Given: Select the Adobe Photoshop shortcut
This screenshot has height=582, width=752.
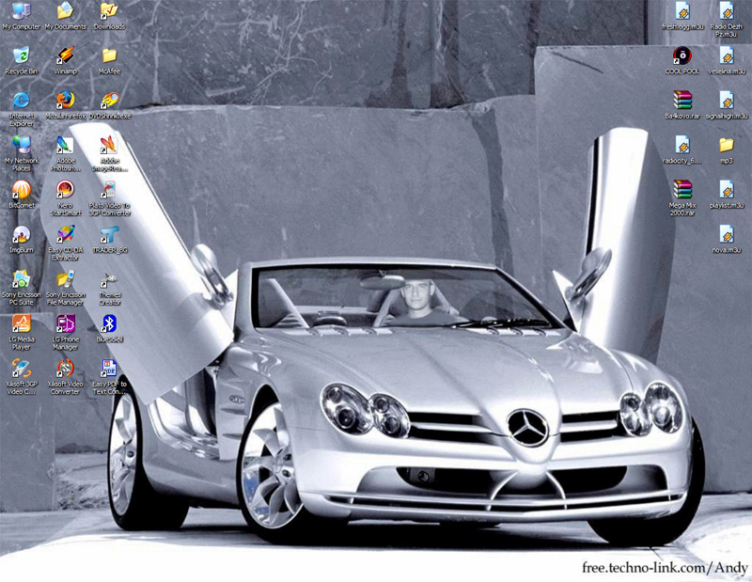Looking at the screenshot, I should pos(65,145).
